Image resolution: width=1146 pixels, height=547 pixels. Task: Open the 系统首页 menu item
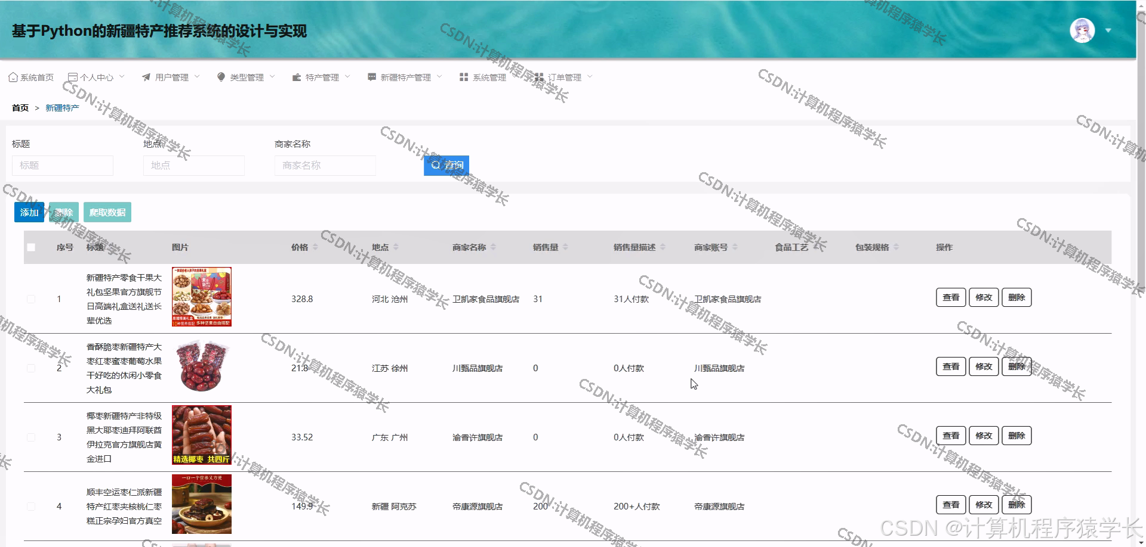click(x=31, y=77)
